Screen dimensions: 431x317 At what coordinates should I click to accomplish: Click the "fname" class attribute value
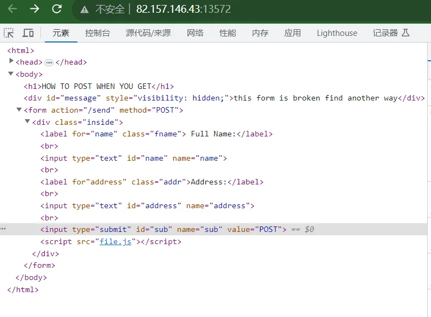[165, 134]
